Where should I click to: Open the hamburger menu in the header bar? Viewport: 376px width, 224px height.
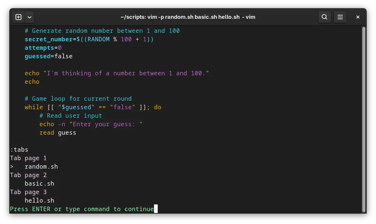tap(340, 17)
